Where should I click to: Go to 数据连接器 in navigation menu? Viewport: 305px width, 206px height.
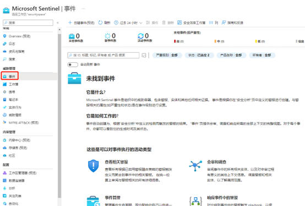click(x=17, y=181)
